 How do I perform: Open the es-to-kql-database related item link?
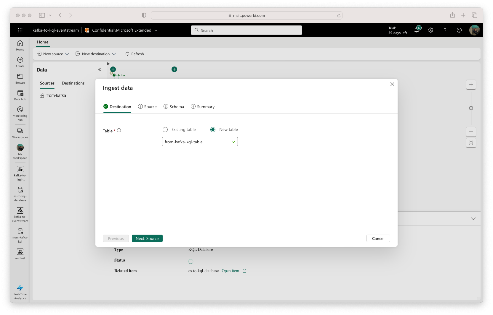[231, 271]
